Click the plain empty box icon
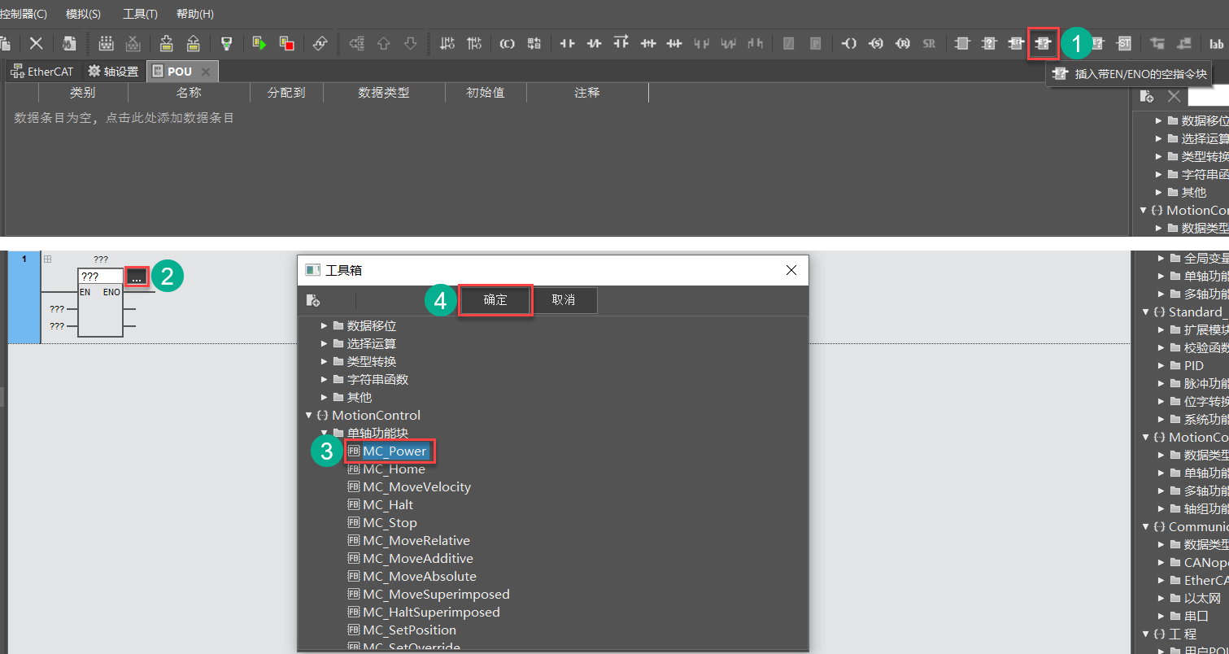Screen dimensions: 1229x654 tap(962, 44)
